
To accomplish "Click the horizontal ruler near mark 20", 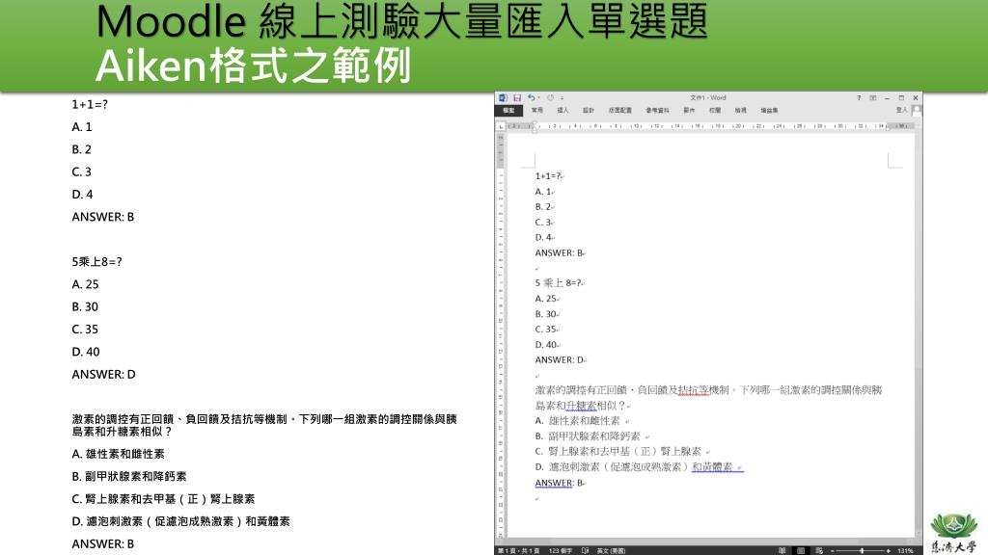I will click(737, 126).
